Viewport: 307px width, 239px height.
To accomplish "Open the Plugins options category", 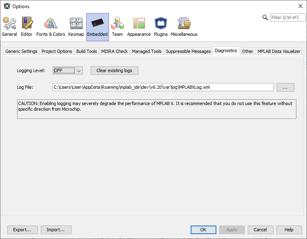I will point(160,27).
